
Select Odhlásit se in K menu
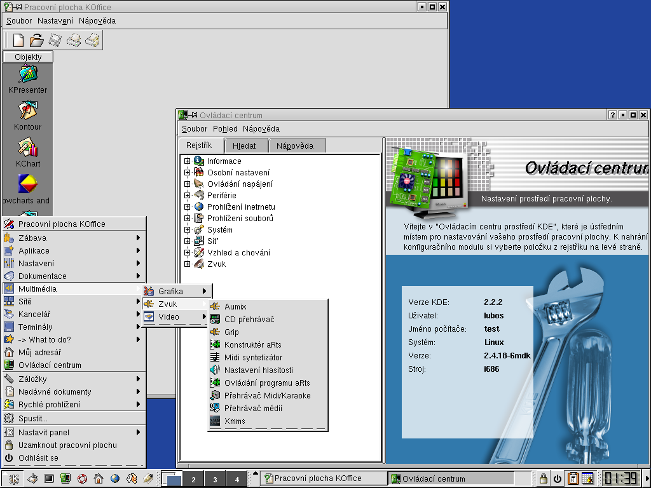[74, 458]
